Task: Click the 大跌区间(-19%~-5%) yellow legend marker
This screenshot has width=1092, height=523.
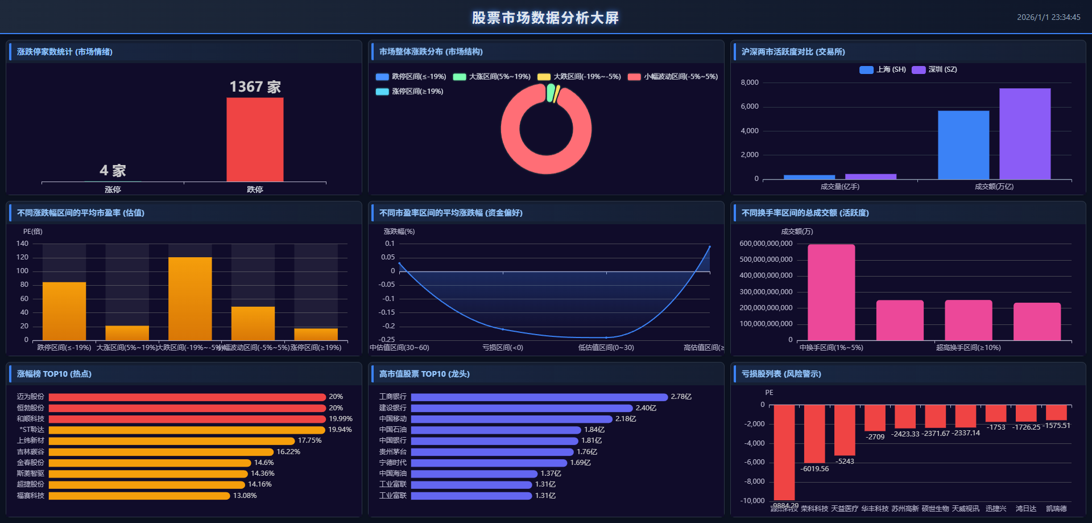Action: (544, 77)
